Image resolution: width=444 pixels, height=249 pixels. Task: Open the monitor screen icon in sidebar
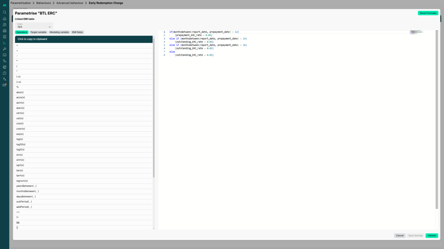(5, 55)
